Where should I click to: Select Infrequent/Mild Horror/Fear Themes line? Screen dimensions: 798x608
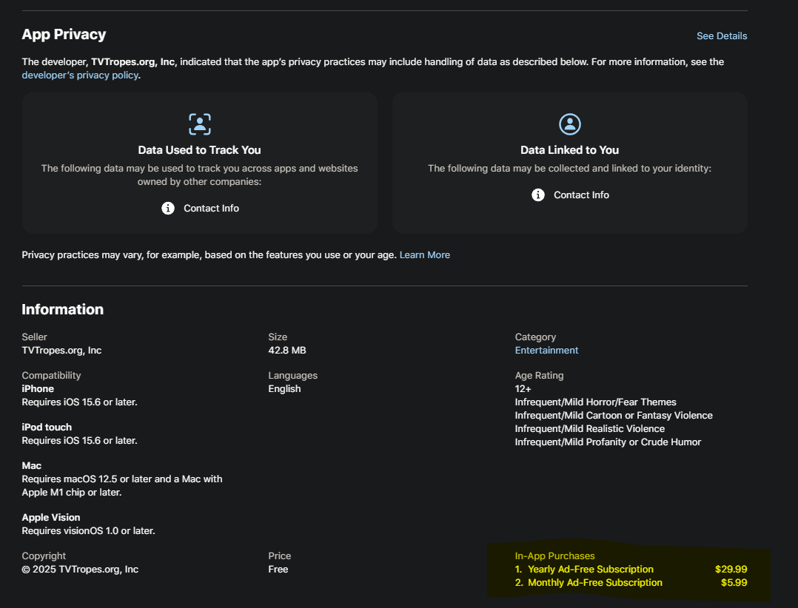pyautogui.click(x=595, y=402)
